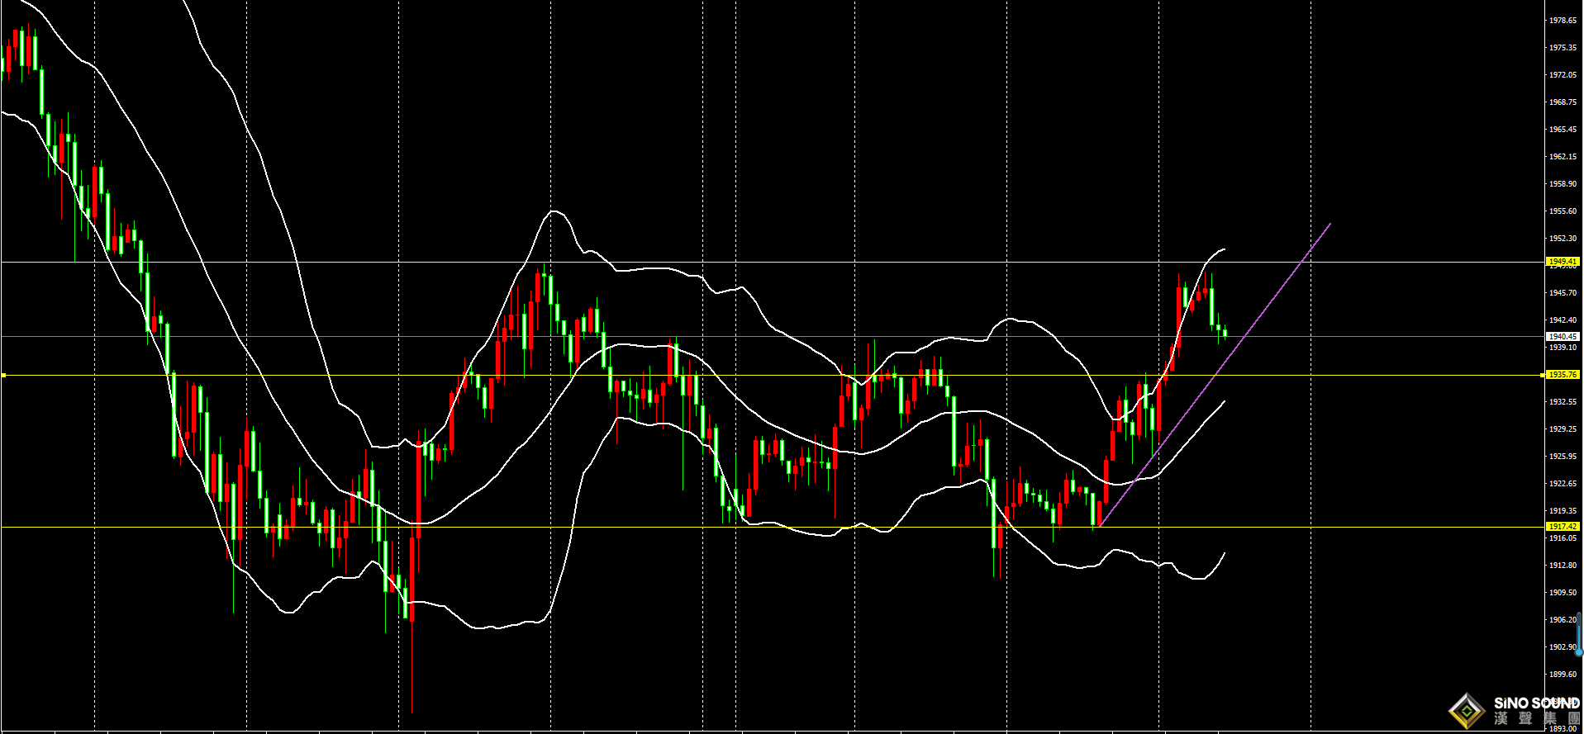This screenshot has width=1584, height=734.
Task: Select the yellow 1949.41 price label
Action: pyautogui.click(x=1563, y=262)
